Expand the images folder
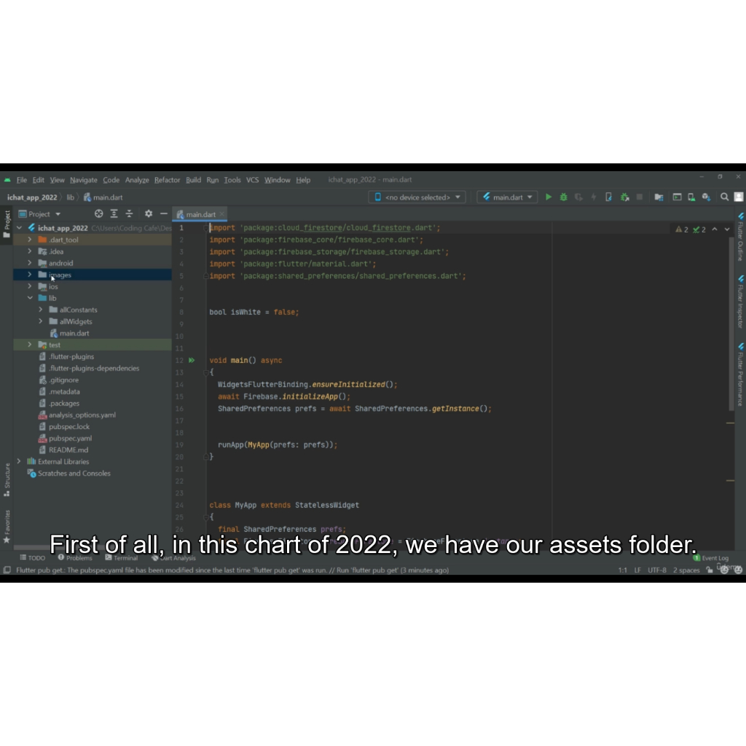 pyautogui.click(x=29, y=275)
